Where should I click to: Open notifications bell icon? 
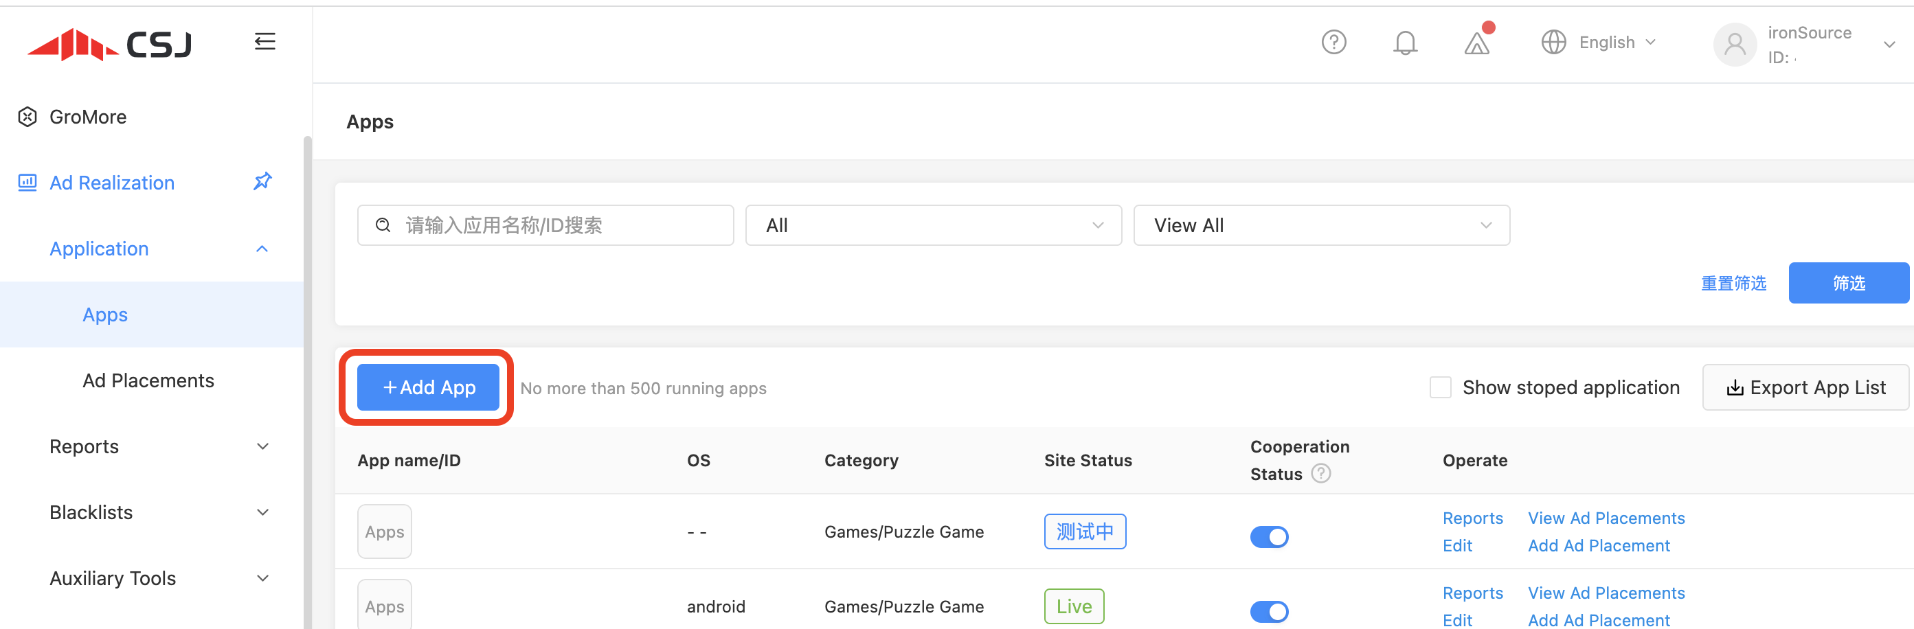click(x=1404, y=43)
